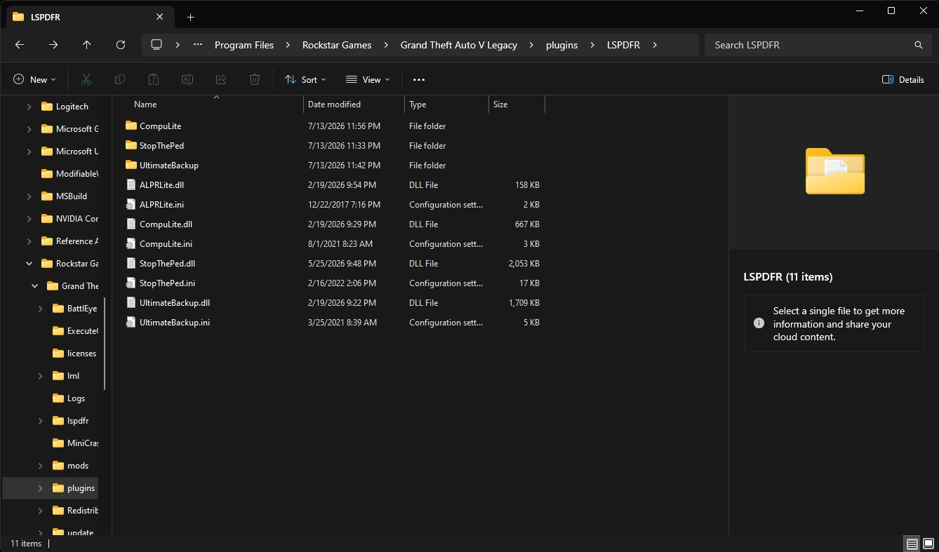
Task: Click the Delete trash icon
Action: click(x=255, y=79)
